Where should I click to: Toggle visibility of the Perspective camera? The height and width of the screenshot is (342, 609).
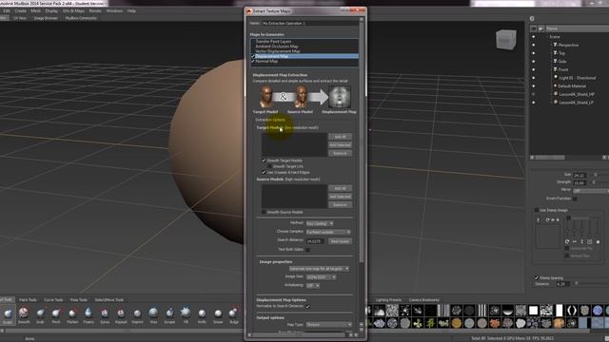click(x=533, y=45)
